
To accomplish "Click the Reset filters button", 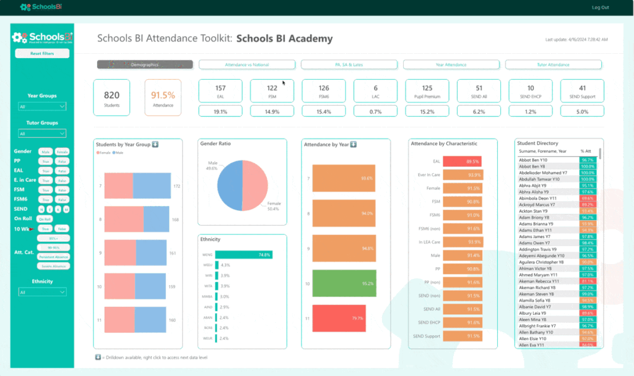I will pyautogui.click(x=42, y=53).
